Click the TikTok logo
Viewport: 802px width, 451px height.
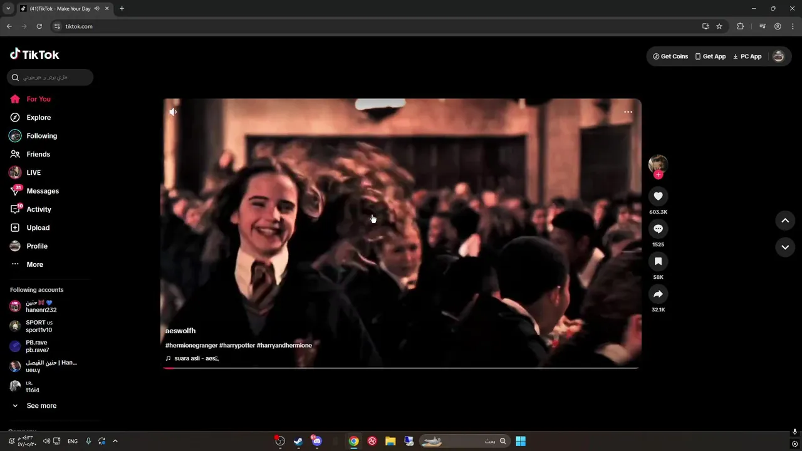(34, 54)
